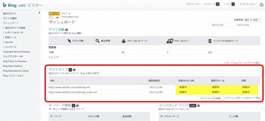Open the info icon beside キーワード検索
This screenshot has height=121, width=265.
point(78,105)
